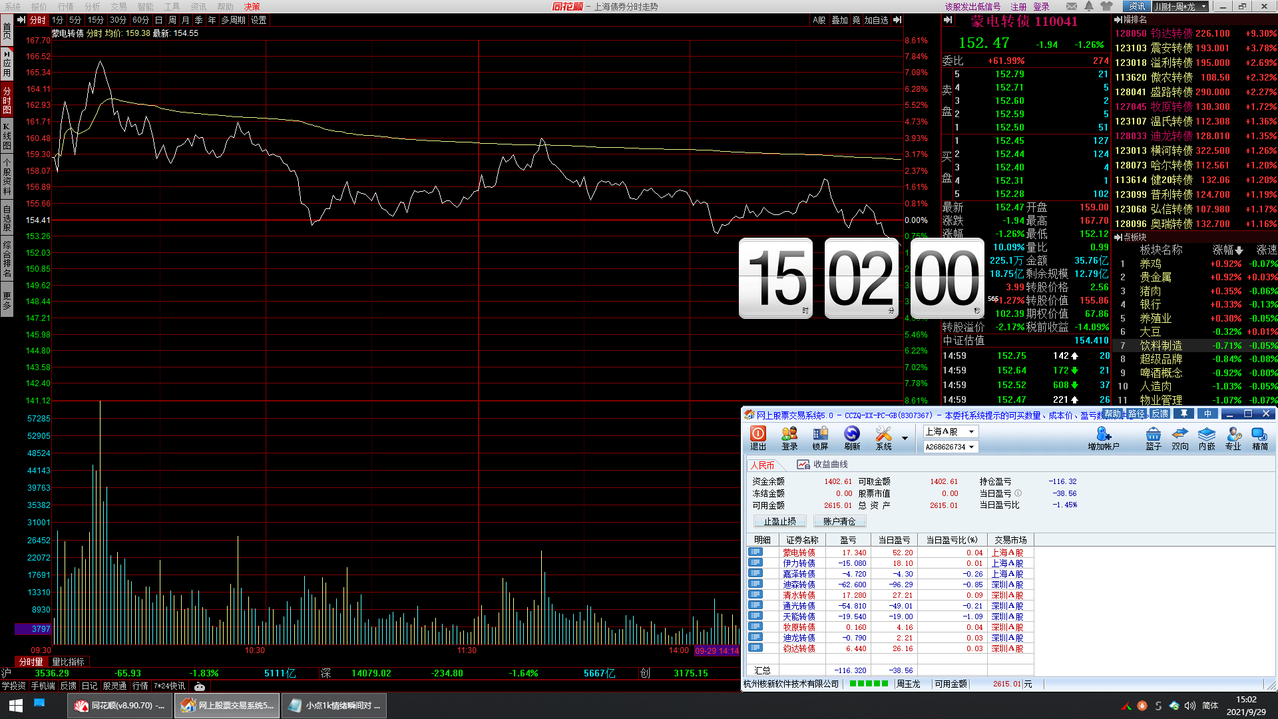Image resolution: width=1278 pixels, height=719 pixels.
Task: Open the 分析 menu
Action: click(x=93, y=6)
